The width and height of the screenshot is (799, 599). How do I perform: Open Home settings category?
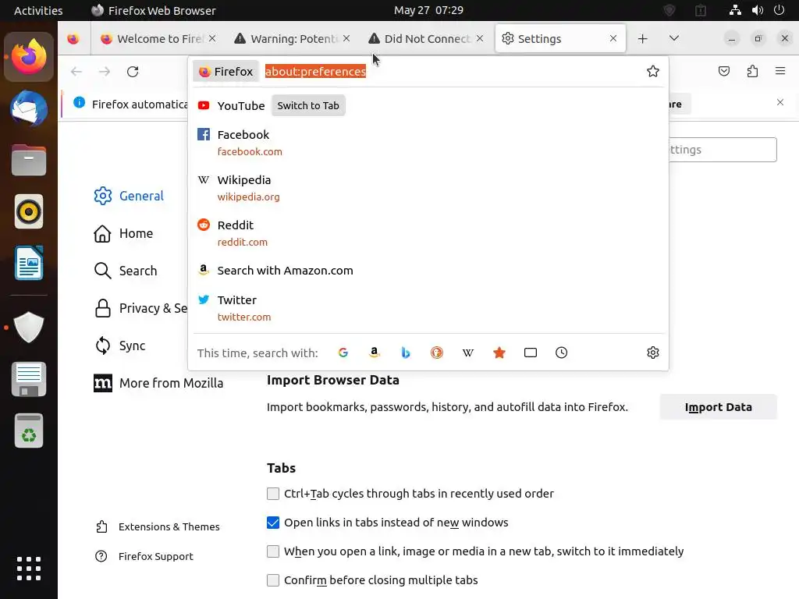click(123, 233)
